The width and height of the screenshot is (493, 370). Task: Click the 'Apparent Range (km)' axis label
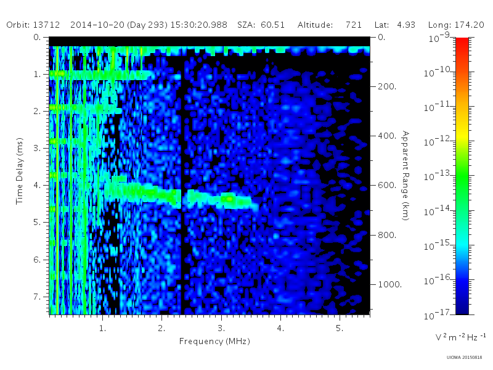405,176
